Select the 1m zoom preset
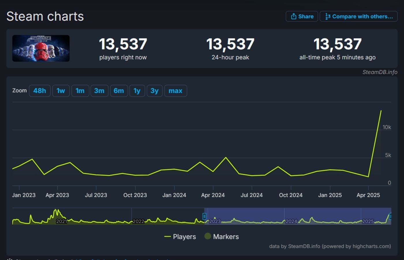 [x=80, y=90]
